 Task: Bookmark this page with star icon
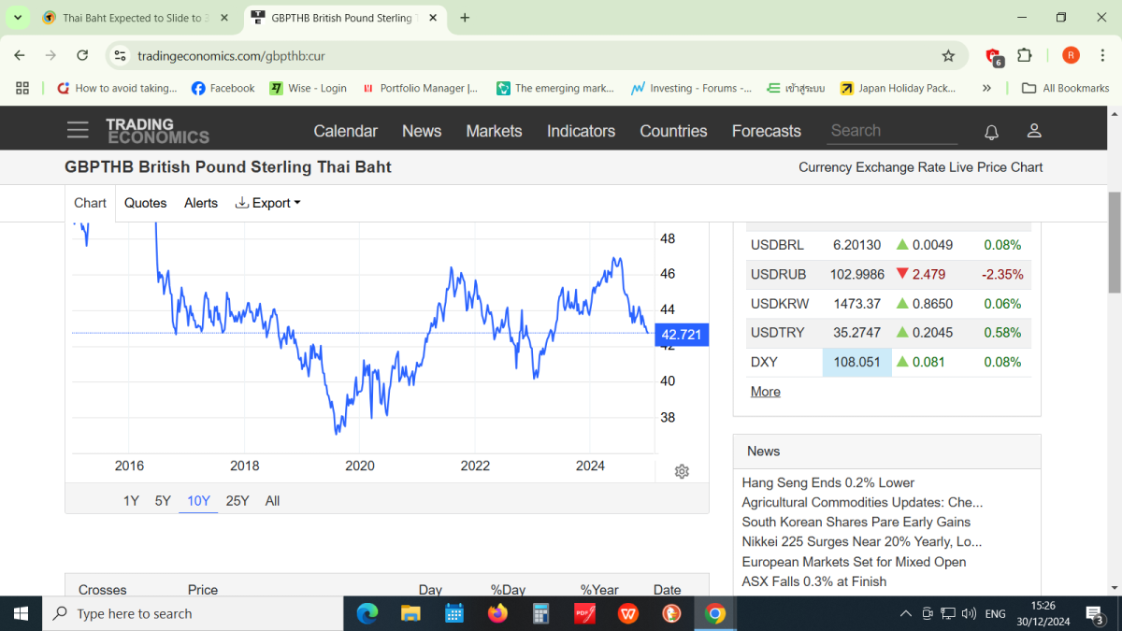click(x=948, y=56)
